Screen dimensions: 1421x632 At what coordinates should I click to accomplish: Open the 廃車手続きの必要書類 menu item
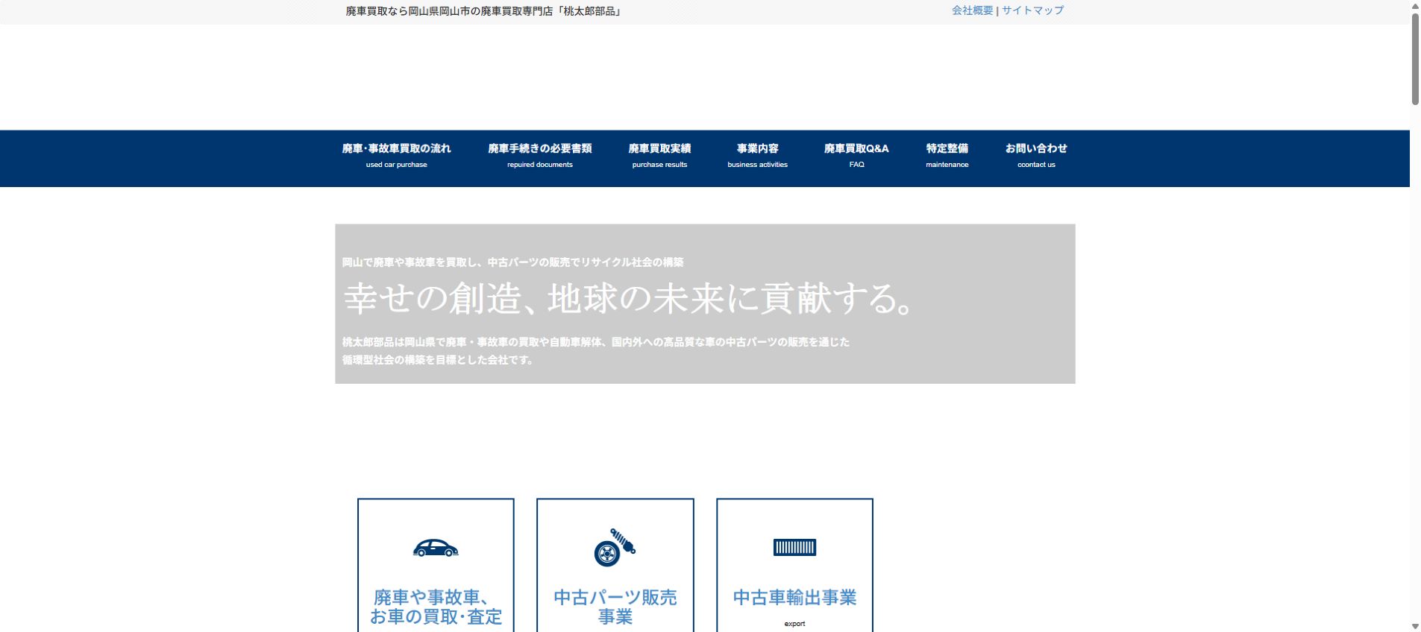point(540,156)
